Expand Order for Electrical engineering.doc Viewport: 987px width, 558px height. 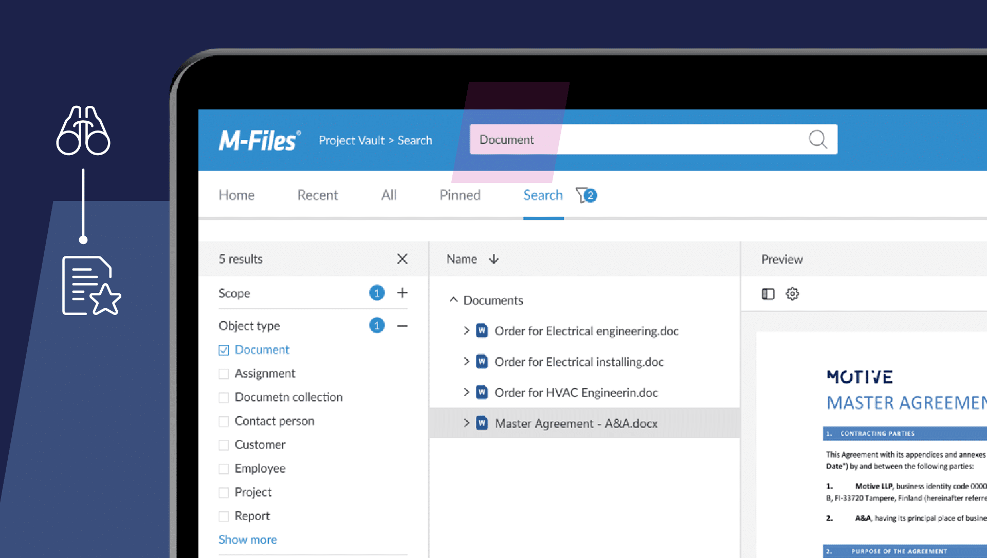coord(466,331)
